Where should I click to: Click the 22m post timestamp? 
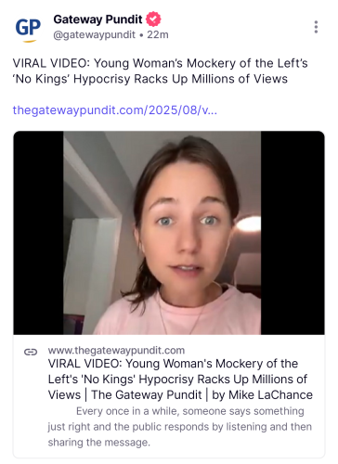click(x=158, y=34)
